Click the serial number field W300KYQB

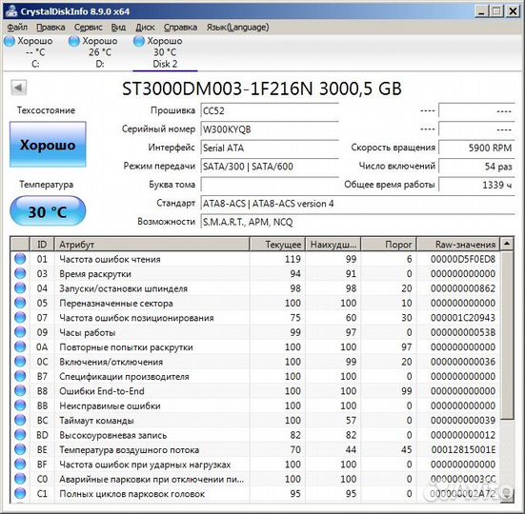[x=270, y=129]
